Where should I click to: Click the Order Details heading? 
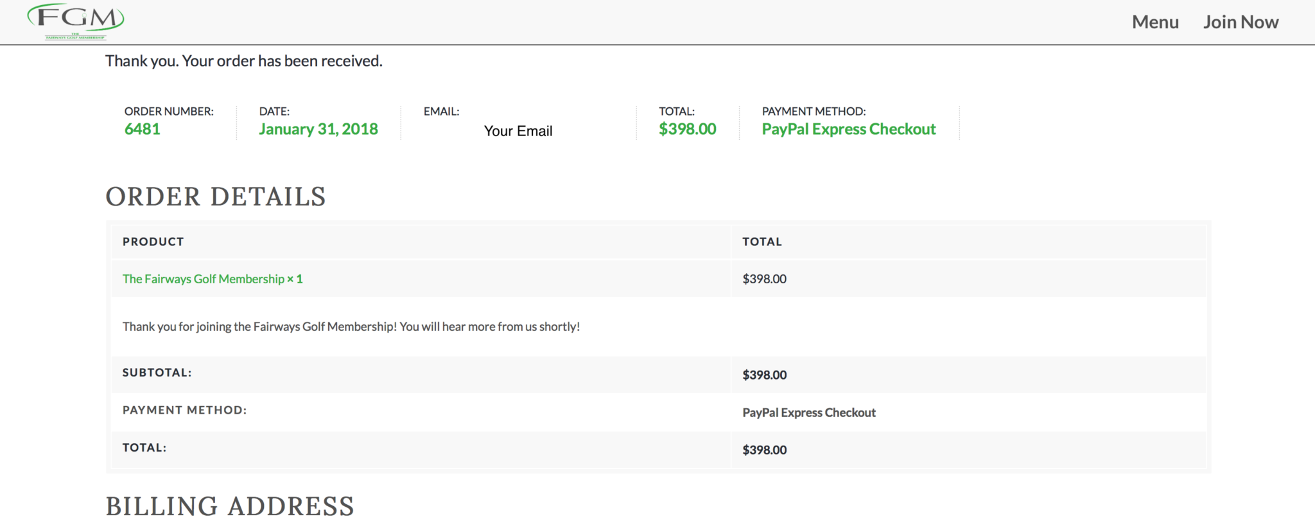216,197
